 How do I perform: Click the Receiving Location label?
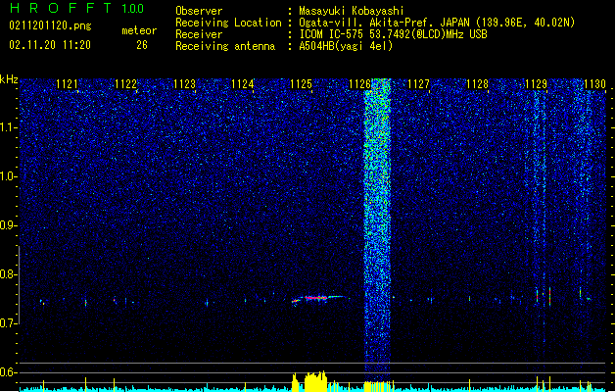[228, 23]
